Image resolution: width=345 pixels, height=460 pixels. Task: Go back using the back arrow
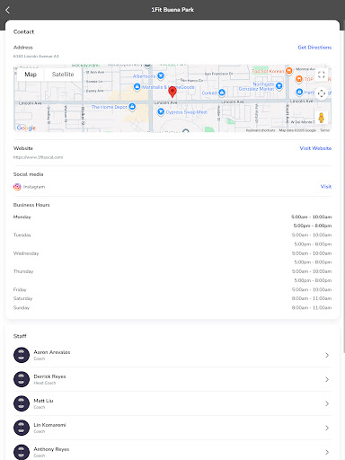pos(8,10)
